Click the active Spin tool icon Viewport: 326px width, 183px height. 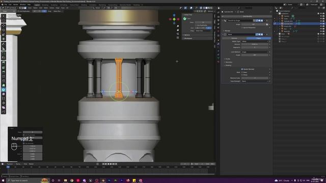tap(4, 89)
